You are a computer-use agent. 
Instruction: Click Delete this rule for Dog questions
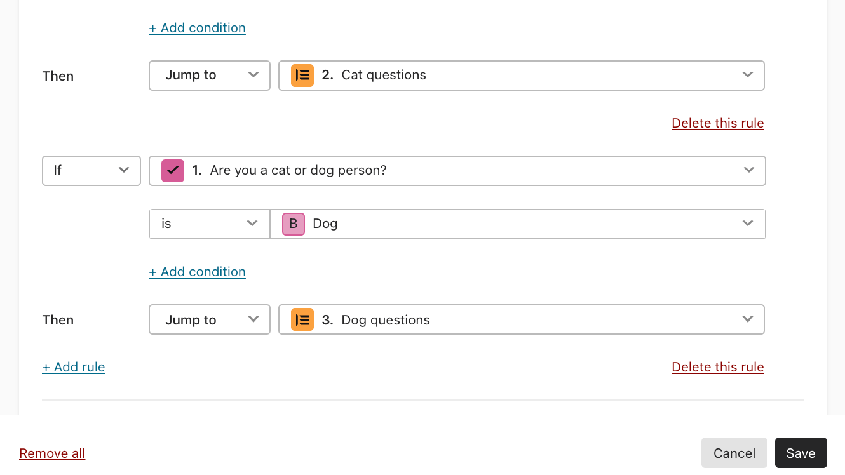(x=718, y=366)
